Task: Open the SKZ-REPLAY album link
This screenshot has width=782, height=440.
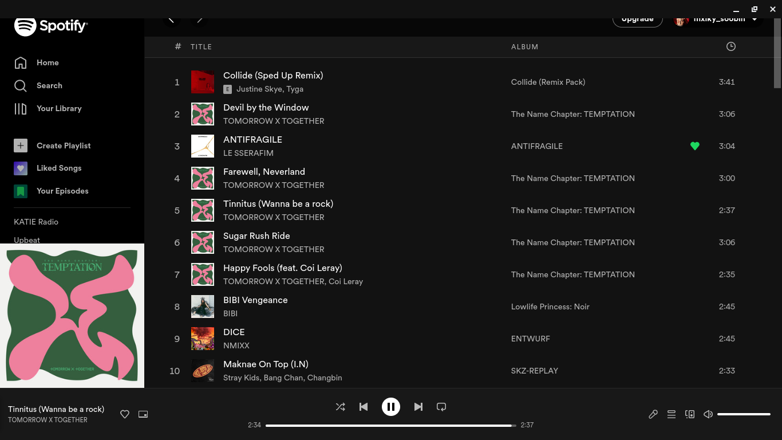Action: pyautogui.click(x=535, y=371)
